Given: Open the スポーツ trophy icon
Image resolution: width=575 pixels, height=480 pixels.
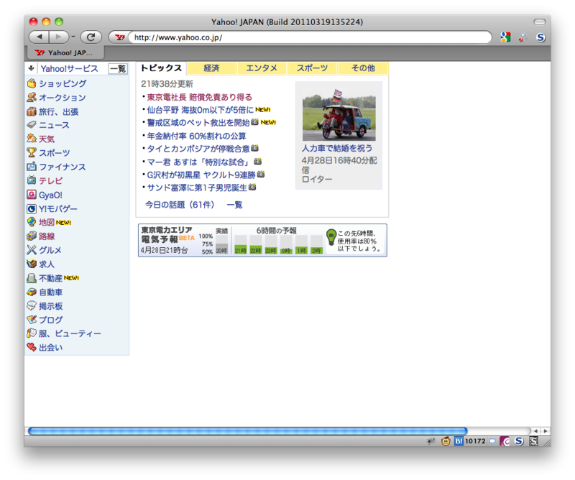Looking at the screenshot, I should (32, 152).
